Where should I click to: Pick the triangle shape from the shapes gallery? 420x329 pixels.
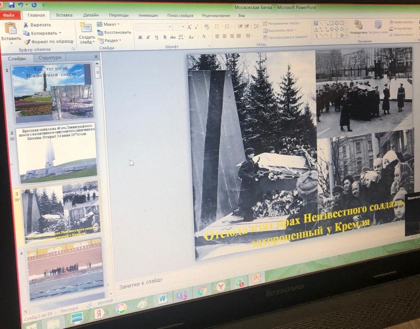click(x=316, y=29)
